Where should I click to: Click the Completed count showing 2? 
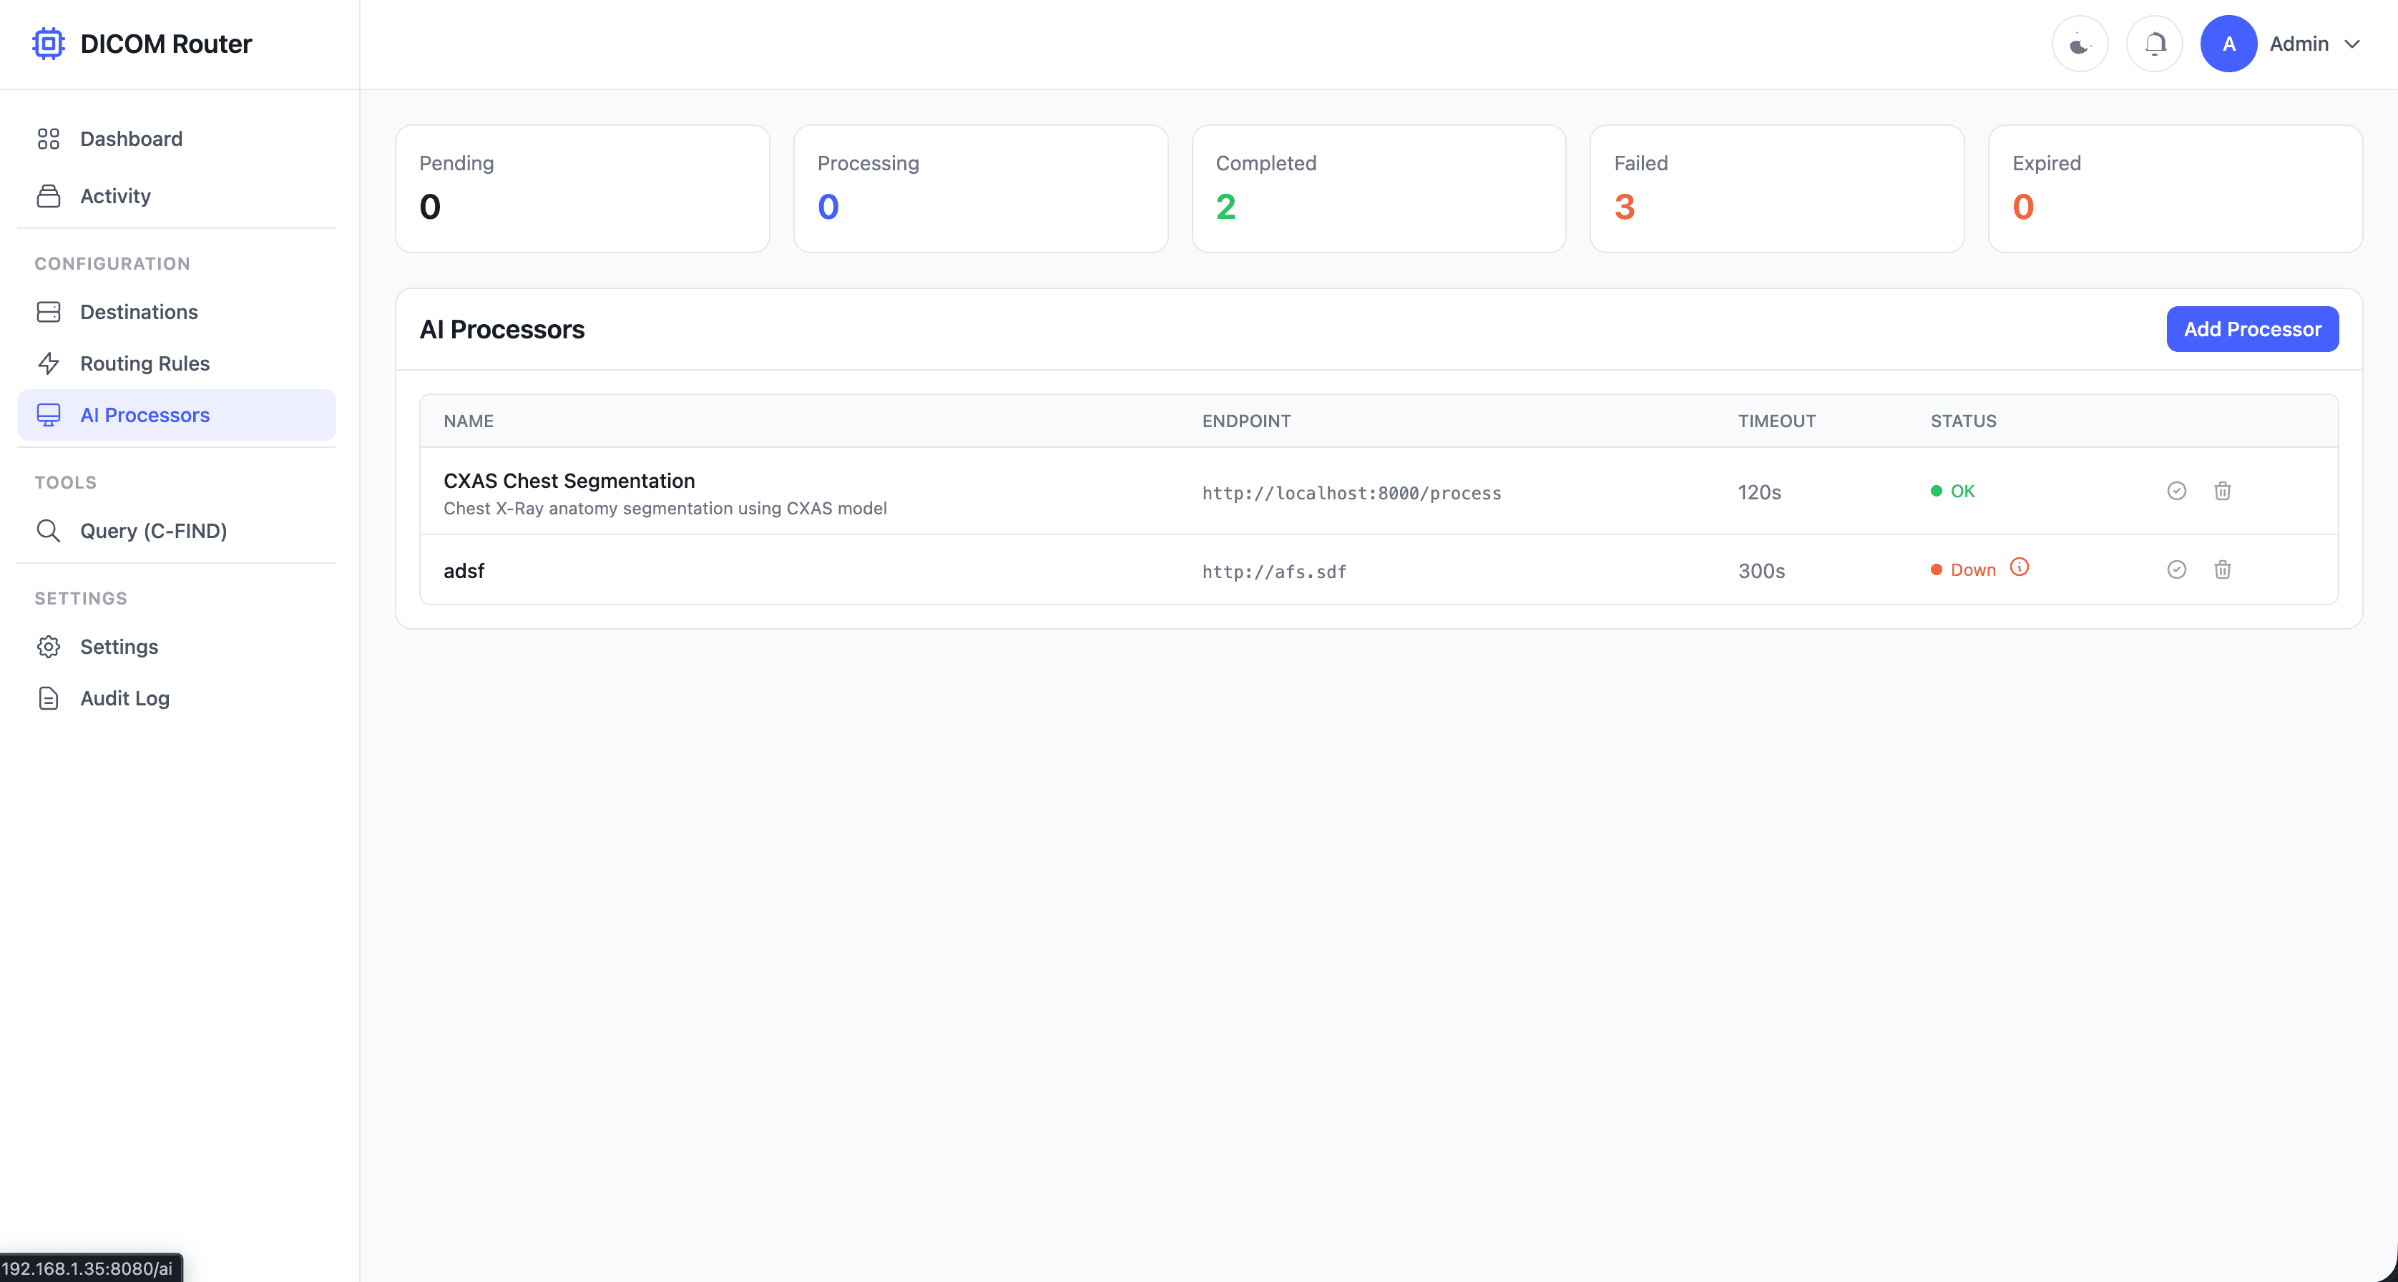pos(1226,206)
